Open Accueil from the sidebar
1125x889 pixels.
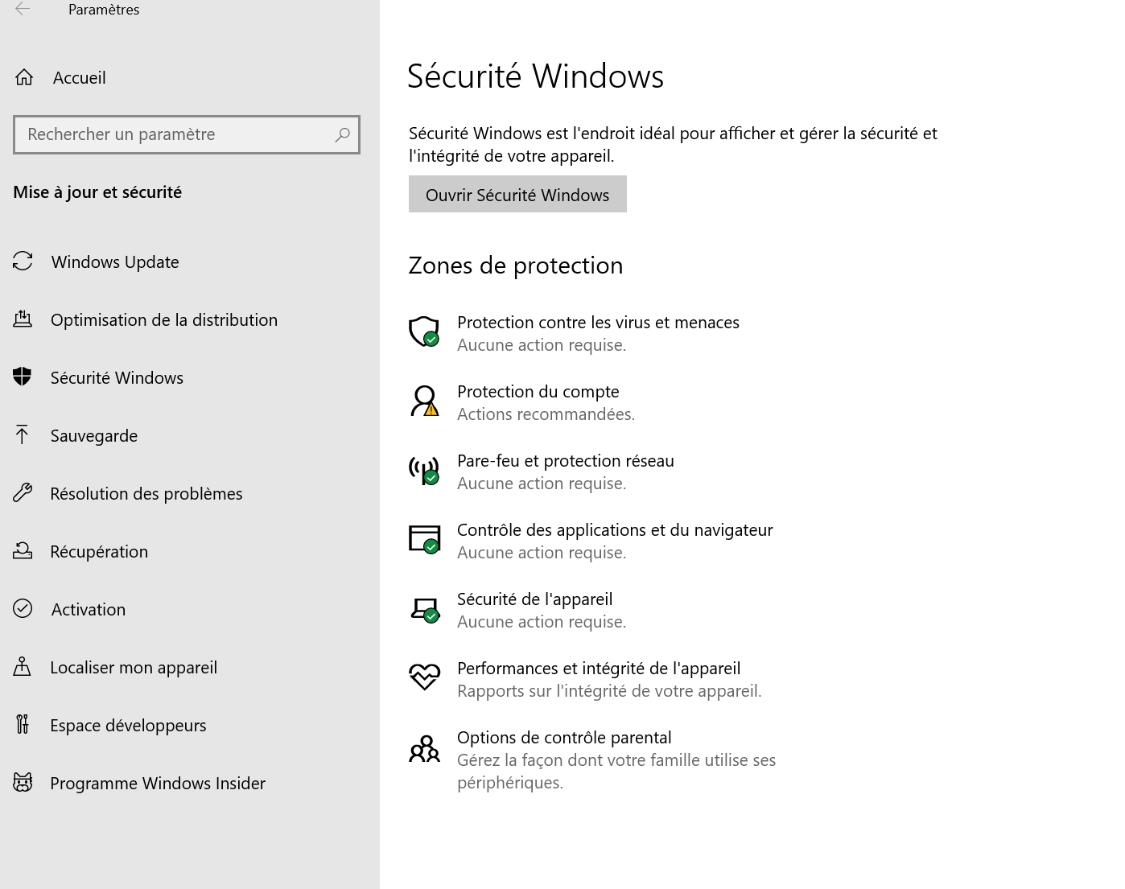[x=79, y=77]
